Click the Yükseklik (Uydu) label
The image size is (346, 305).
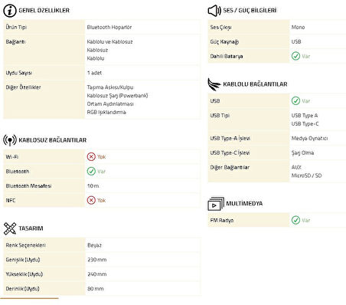tap(24, 274)
